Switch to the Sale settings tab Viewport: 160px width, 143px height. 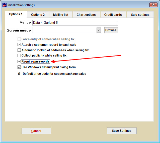tap(140, 15)
